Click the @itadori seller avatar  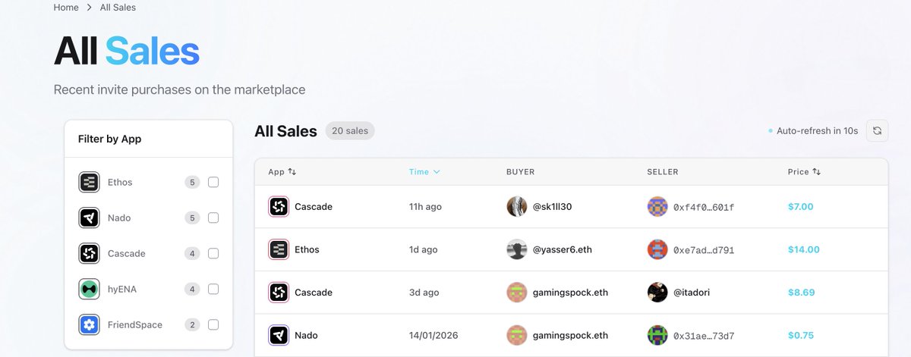657,292
